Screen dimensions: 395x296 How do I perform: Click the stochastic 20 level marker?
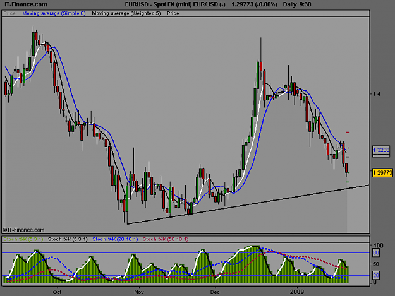pos(376,275)
